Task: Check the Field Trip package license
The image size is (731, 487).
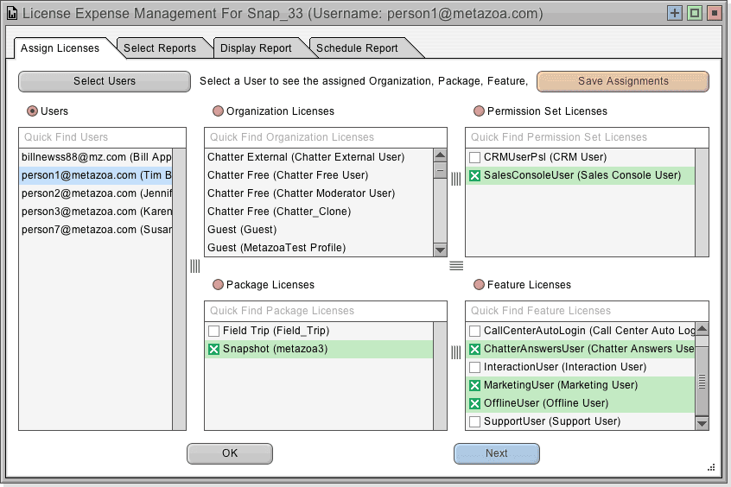Action: tap(214, 331)
